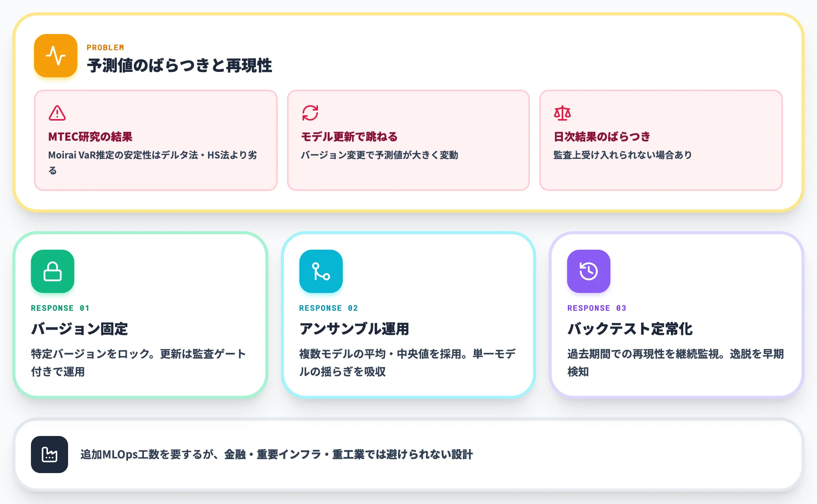Click the 特定バージョンをロック description
The width and height of the screenshot is (817, 504).
(x=138, y=363)
